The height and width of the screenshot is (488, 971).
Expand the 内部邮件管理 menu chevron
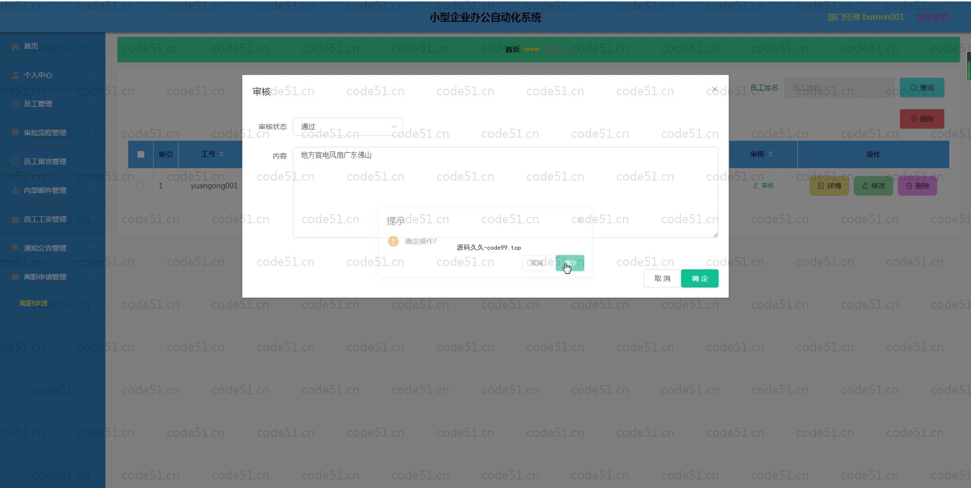pos(93,190)
